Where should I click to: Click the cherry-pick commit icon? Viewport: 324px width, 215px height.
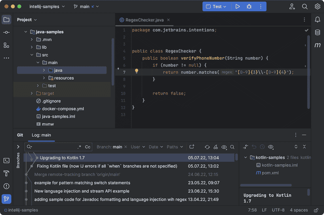[x=215, y=147]
